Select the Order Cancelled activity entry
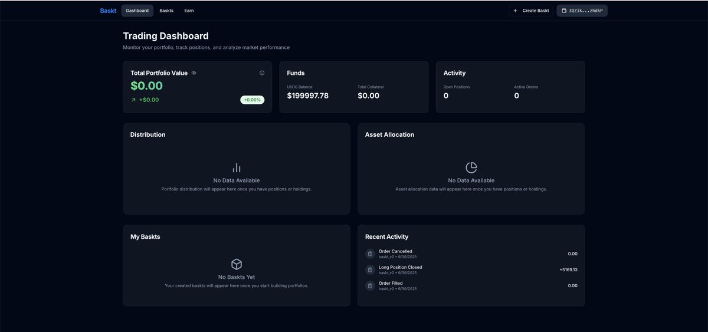This screenshot has width=708, height=332. [x=471, y=254]
